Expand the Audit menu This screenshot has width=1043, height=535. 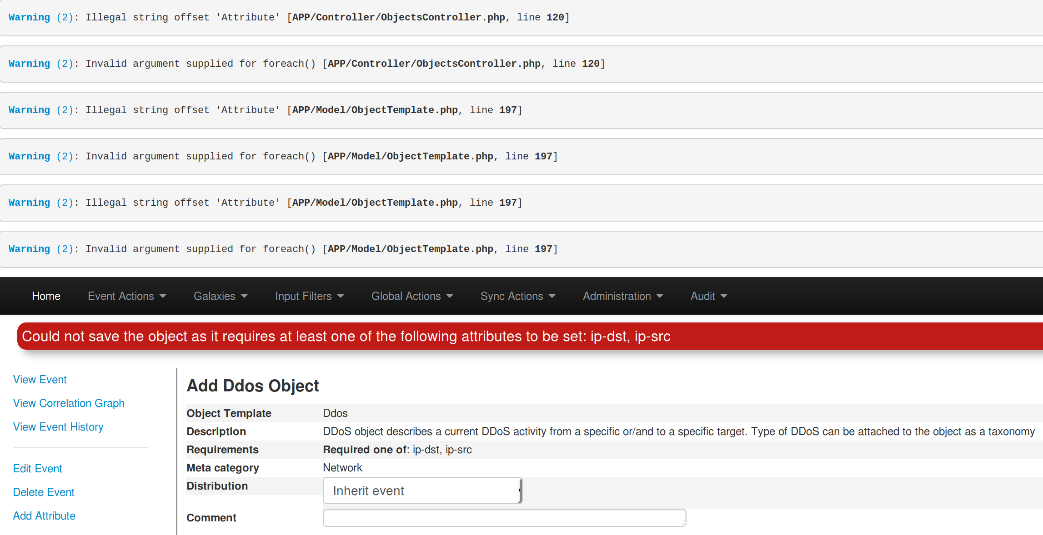(x=709, y=296)
